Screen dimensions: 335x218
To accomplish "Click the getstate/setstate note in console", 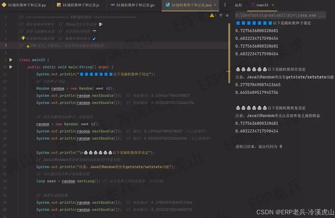I will pyautogui.click(x=284, y=77).
